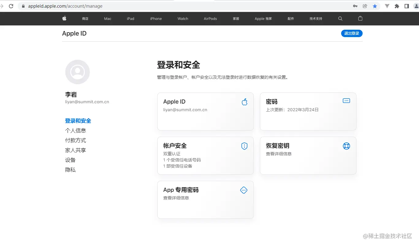Viewport: 419px width, 246px height.
Task: Open the AirPods navigation item
Action: coord(210,18)
